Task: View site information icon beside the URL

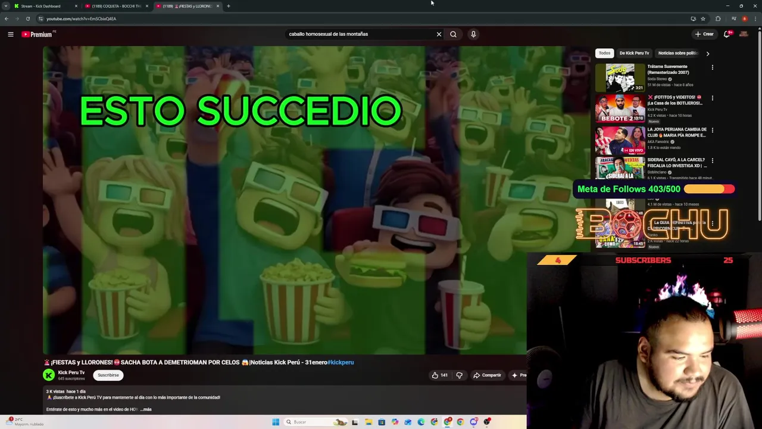Action: pos(40,18)
